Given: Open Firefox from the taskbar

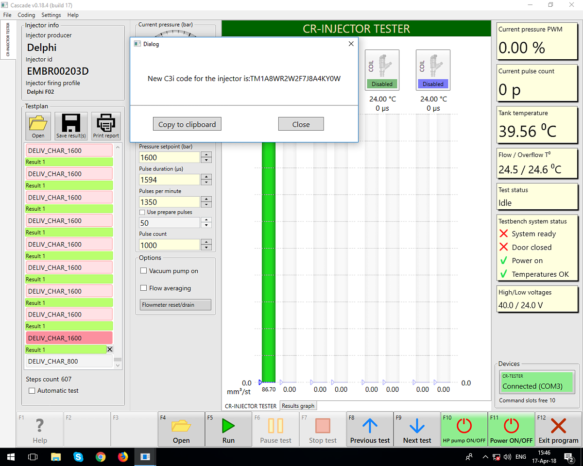Looking at the screenshot, I should point(123,457).
